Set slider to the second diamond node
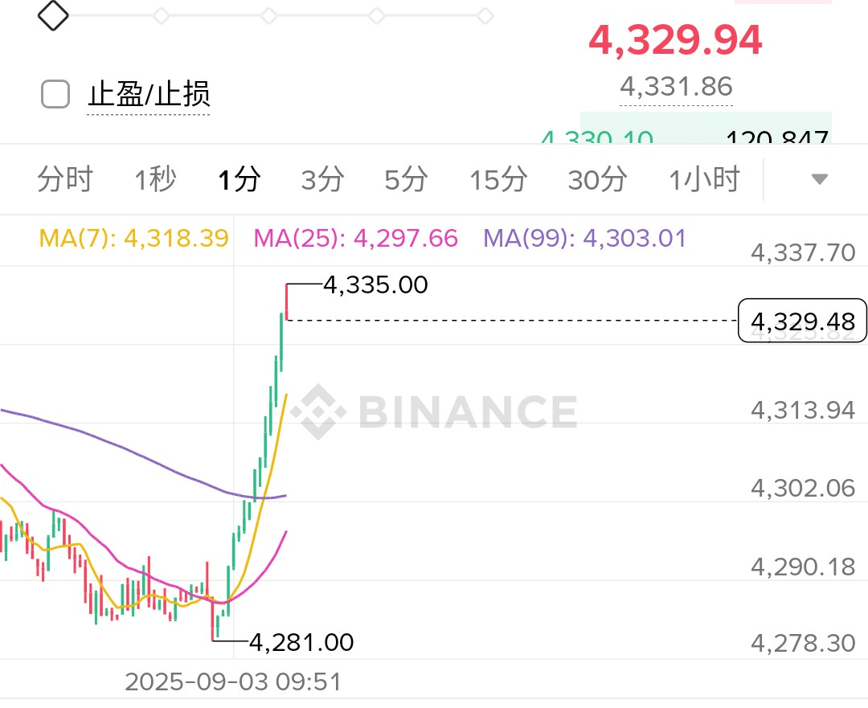The image size is (868, 708). click(161, 15)
